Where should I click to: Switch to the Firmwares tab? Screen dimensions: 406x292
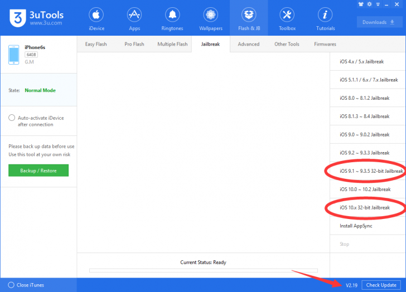click(325, 44)
